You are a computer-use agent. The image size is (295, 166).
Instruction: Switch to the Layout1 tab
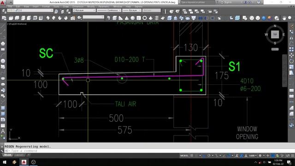19,155
